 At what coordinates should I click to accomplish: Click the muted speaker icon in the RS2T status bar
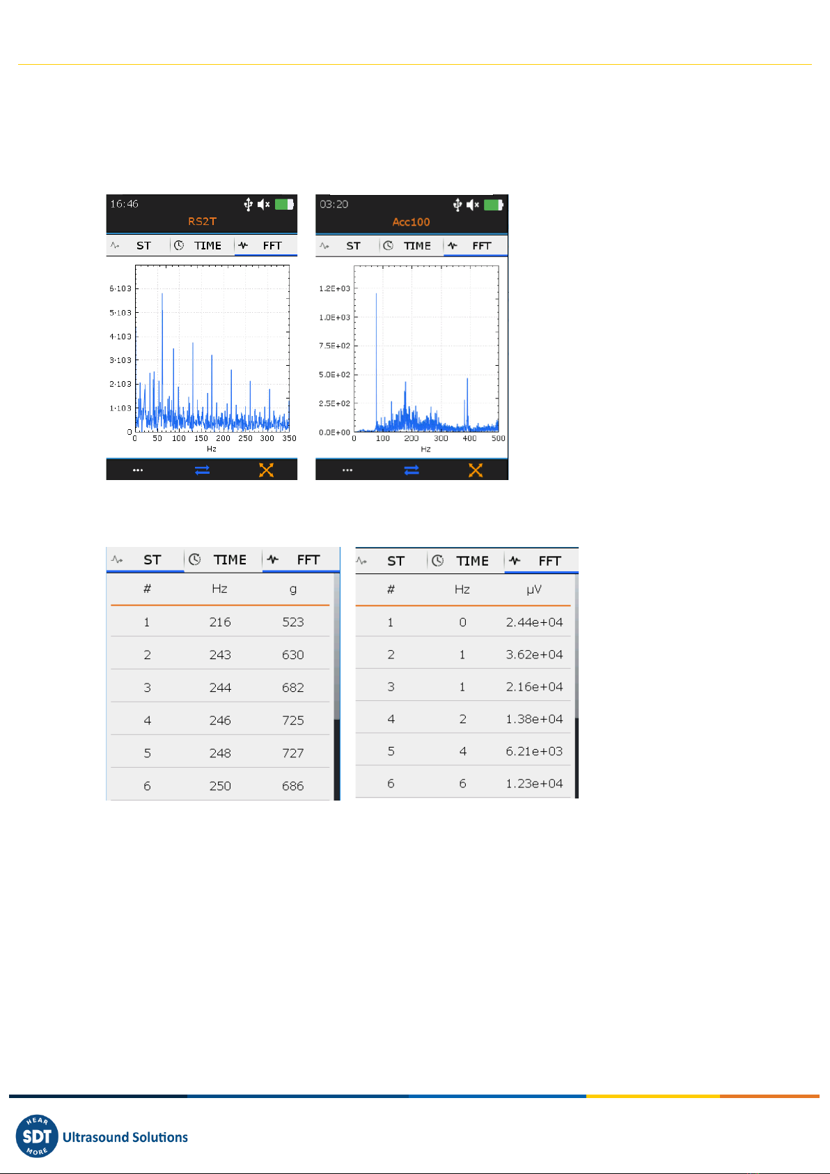[x=263, y=204]
